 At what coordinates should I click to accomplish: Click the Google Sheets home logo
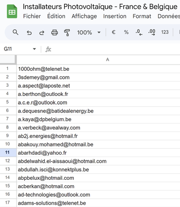[x=12, y=11]
